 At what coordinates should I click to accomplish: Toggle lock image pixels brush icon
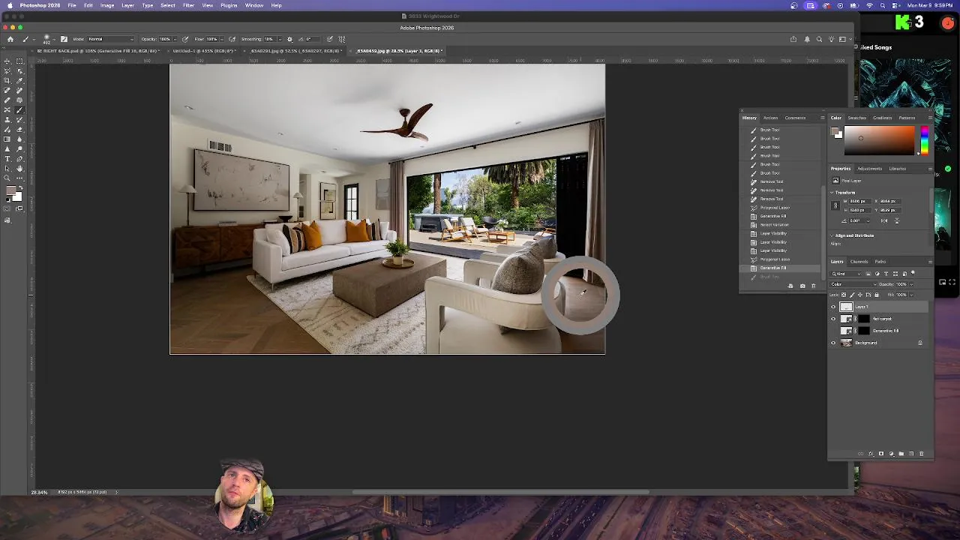point(852,295)
